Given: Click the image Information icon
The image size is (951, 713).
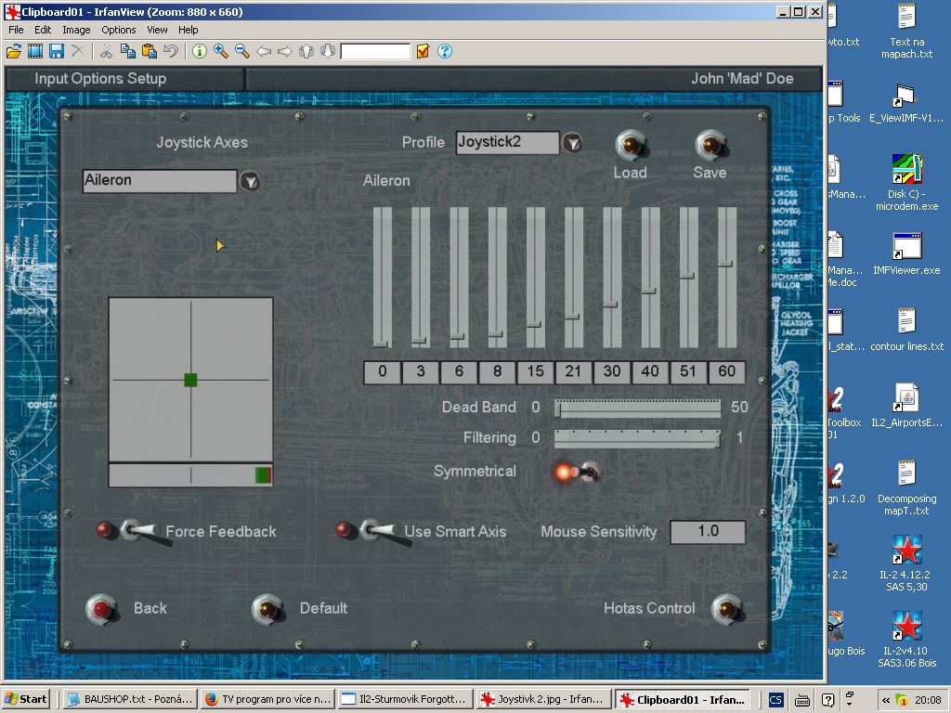Looking at the screenshot, I should [199, 51].
